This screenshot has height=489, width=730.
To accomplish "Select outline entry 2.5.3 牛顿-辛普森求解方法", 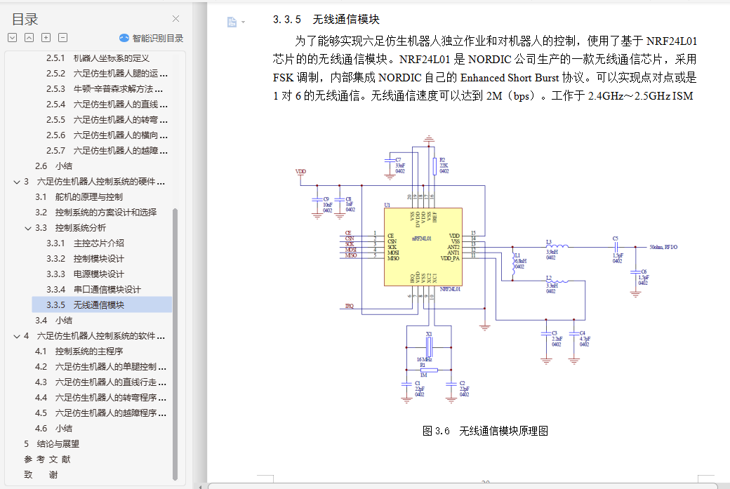I will pos(105,89).
